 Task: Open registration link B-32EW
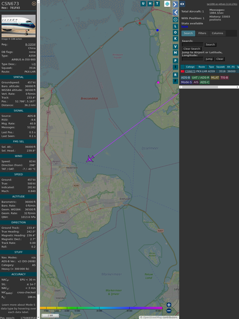pyautogui.click(x=30, y=44)
